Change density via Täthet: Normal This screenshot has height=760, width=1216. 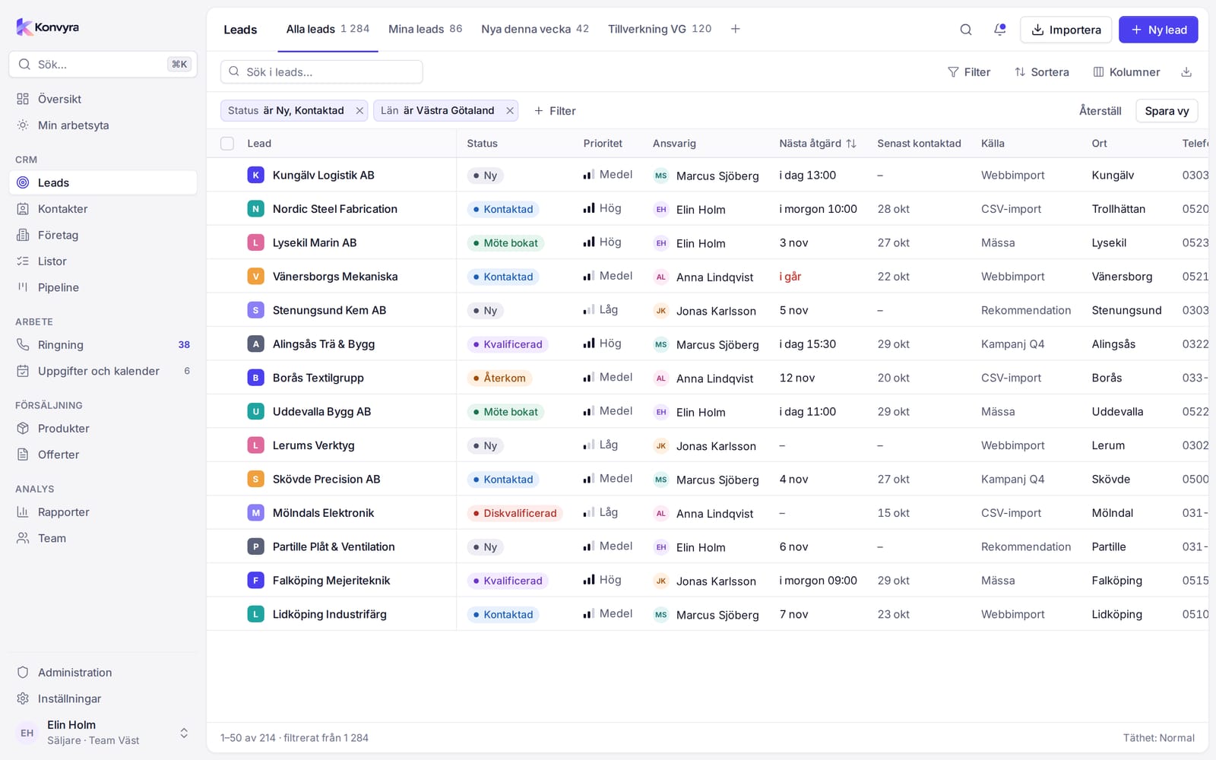pos(1158,738)
